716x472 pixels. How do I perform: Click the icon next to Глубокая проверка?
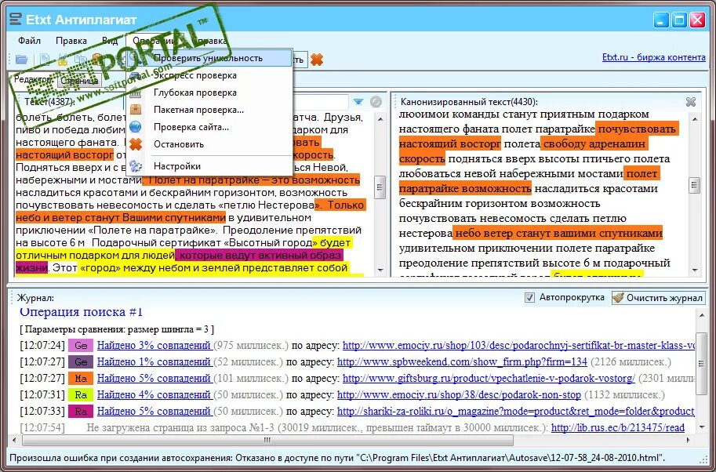tap(136, 93)
